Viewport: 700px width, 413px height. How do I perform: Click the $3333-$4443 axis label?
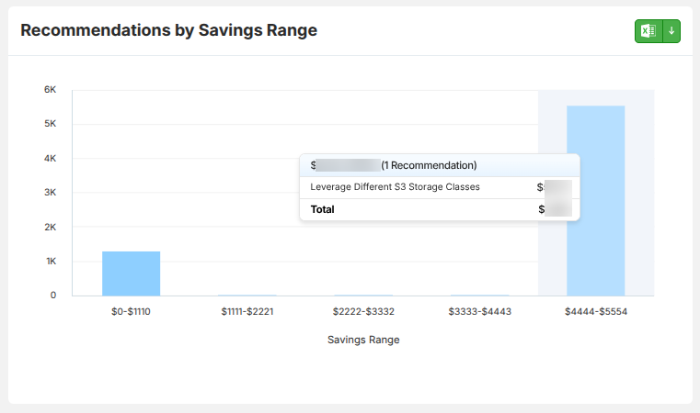coord(480,311)
